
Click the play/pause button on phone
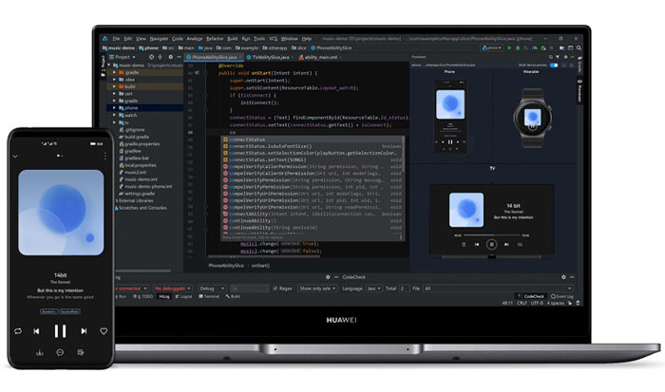point(60,331)
